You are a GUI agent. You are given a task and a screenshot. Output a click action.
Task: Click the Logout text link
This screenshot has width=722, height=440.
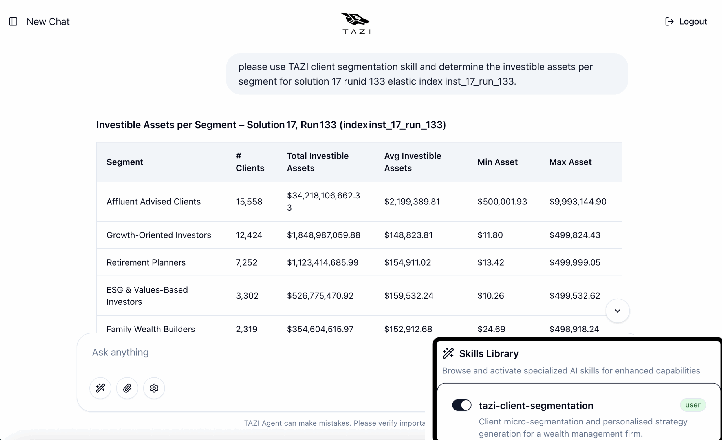click(x=693, y=22)
